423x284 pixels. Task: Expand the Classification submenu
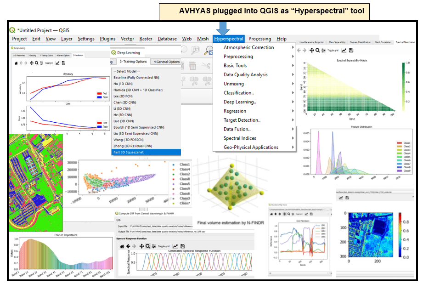point(254,93)
